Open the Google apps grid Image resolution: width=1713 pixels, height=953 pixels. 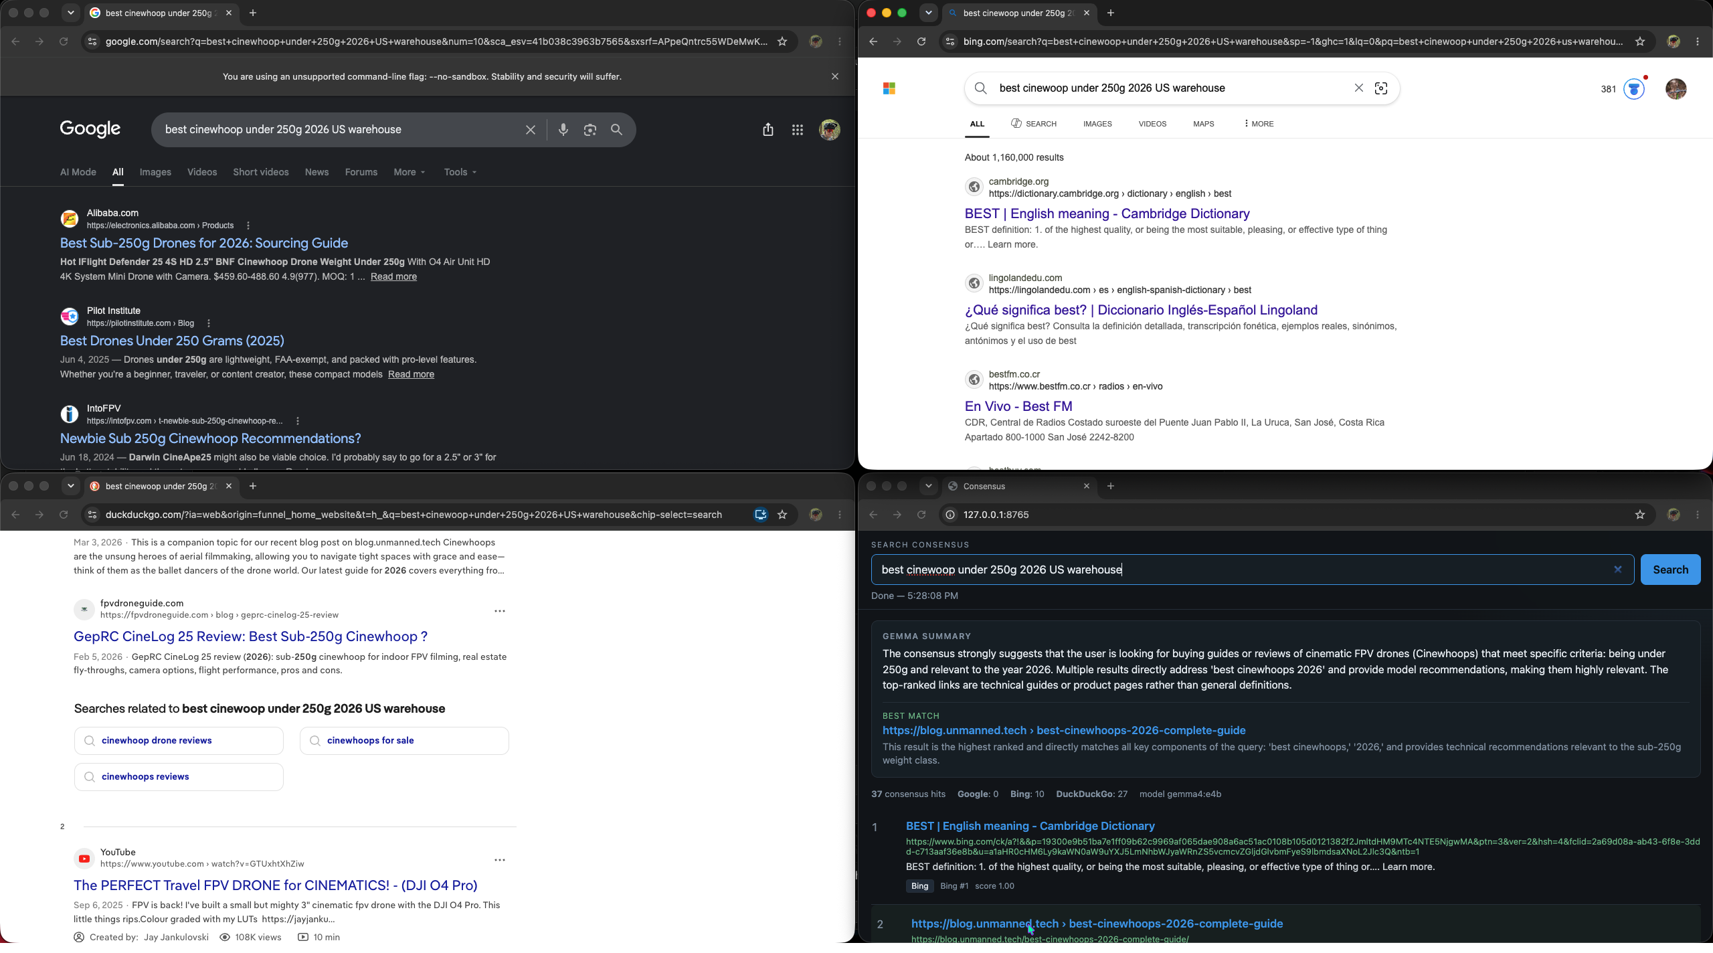[797, 130]
